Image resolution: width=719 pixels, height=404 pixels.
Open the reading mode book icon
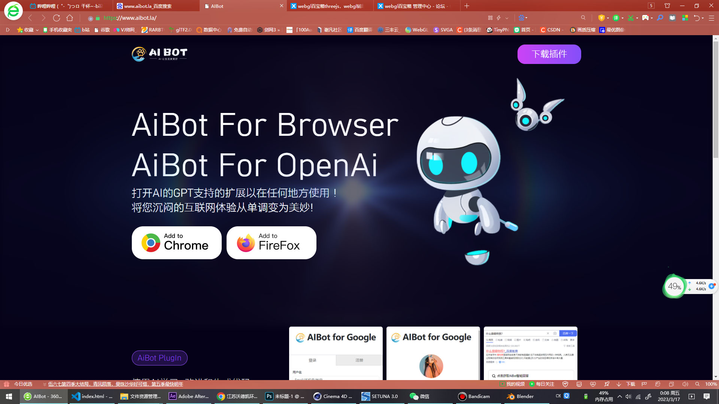[673, 18]
